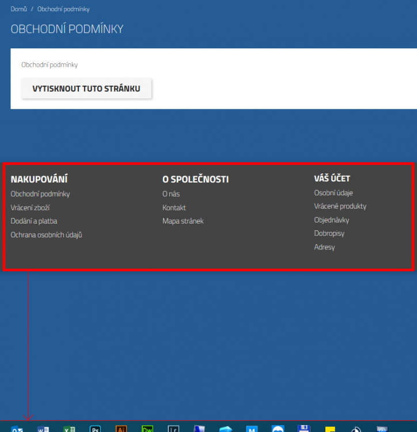The image size is (417, 432).
Task: Open Osobní údaje account link
Action: tap(333, 193)
